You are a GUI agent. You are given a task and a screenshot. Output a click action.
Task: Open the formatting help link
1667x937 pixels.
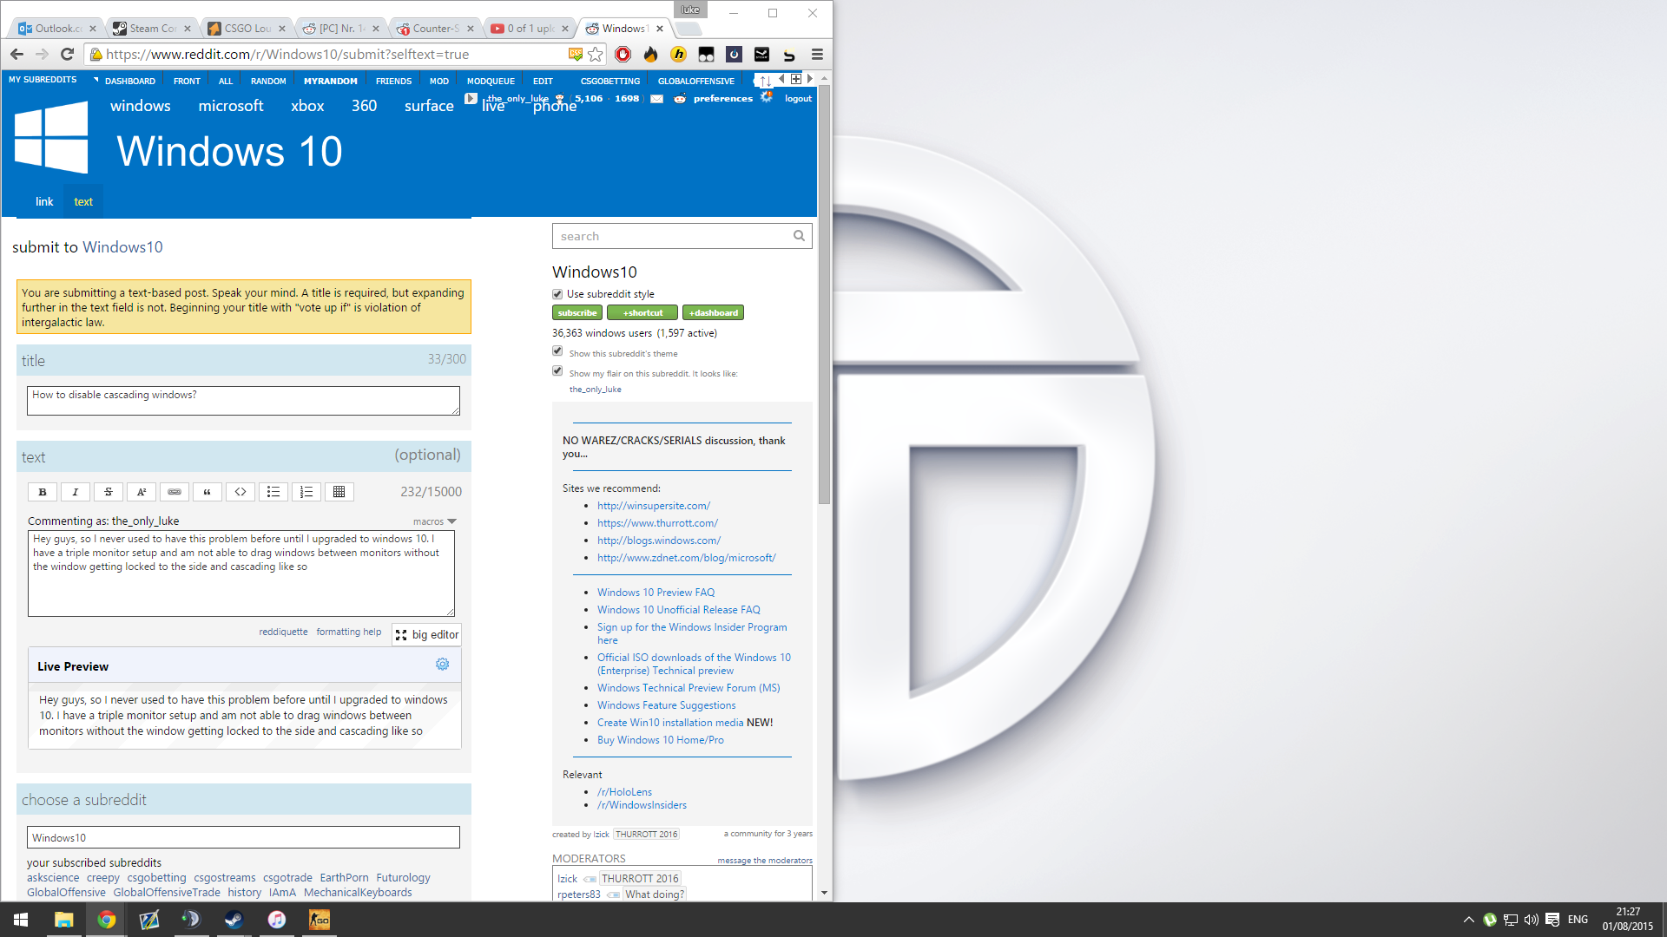pyautogui.click(x=348, y=632)
